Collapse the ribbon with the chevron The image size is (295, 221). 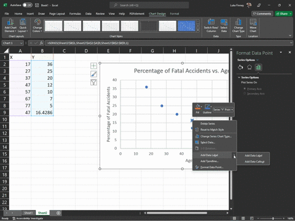coord(290,36)
